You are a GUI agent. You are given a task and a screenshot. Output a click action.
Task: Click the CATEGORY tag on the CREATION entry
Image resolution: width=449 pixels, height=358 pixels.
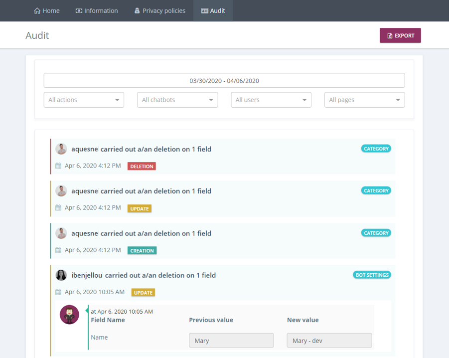point(376,233)
